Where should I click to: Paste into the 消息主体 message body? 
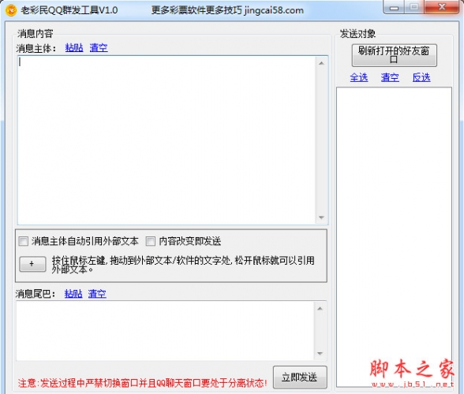pyautogui.click(x=74, y=47)
